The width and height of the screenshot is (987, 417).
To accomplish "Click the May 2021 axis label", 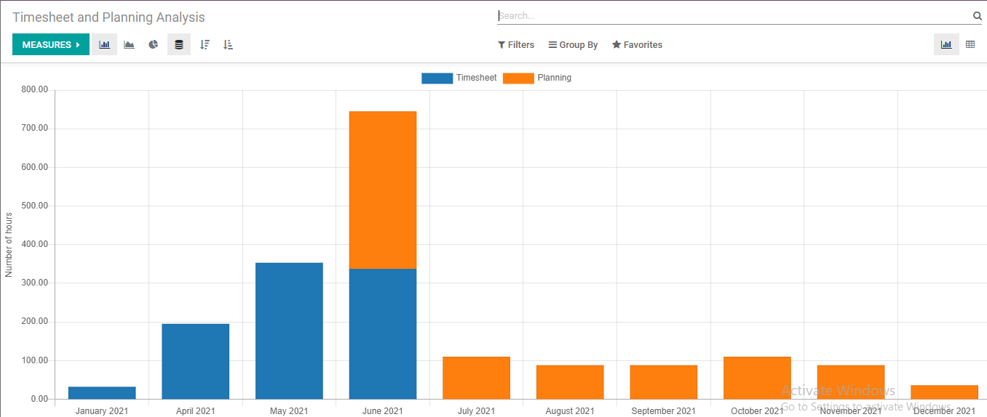I will tap(289, 411).
